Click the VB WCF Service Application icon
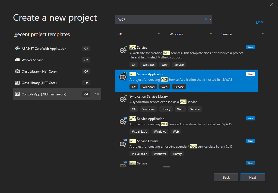 123,121
